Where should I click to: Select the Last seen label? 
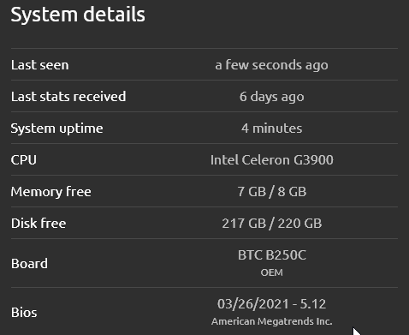[x=40, y=65]
